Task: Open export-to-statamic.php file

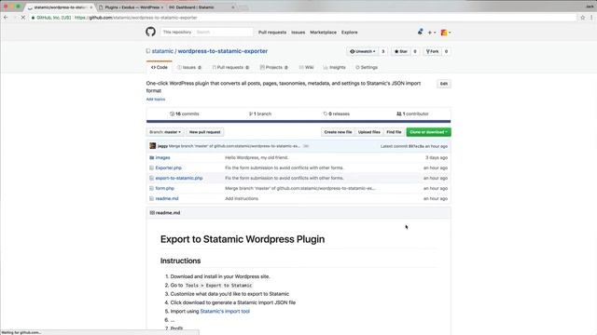Action: (x=179, y=178)
